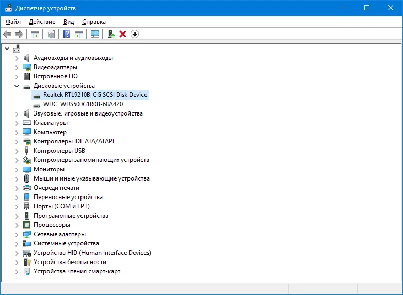Click the Сетевые адаптеры network icon
This screenshot has width=403, height=295.
tap(27, 234)
